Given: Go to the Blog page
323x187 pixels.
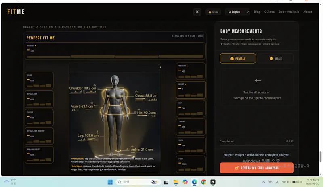Looking at the screenshot, I should point(257,12).
